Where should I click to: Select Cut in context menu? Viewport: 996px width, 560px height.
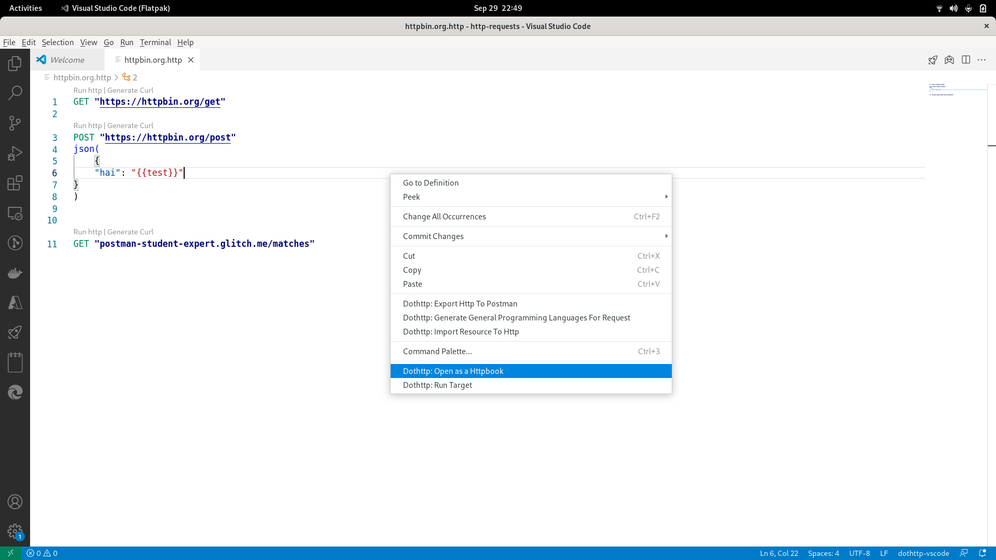click(x=531, y=256)
